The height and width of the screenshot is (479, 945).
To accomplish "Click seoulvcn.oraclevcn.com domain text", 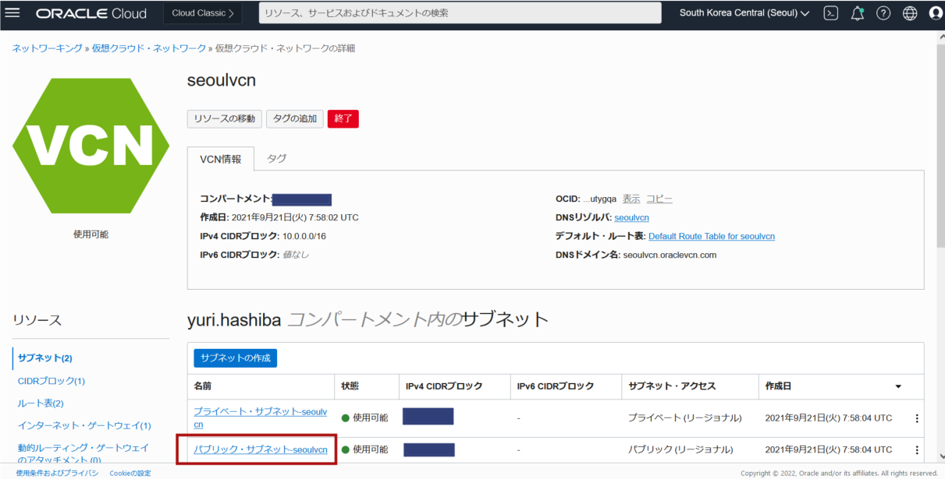I will coord(670,255).
